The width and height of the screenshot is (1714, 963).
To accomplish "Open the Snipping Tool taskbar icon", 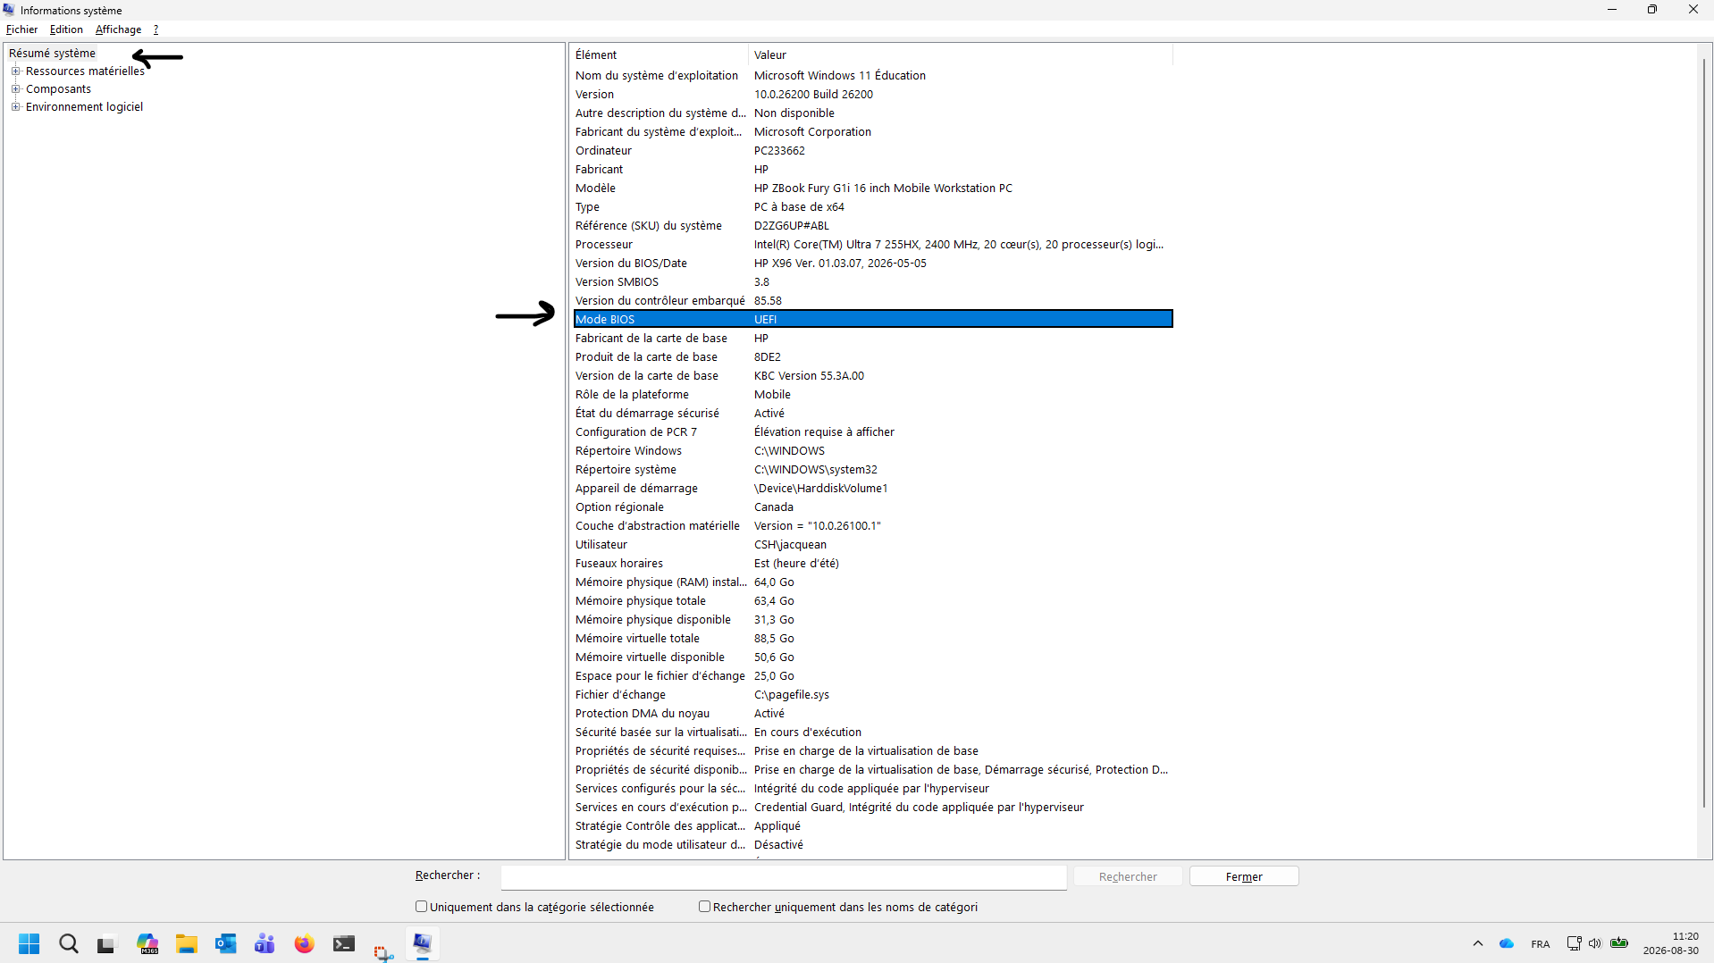I will (383, 952).
